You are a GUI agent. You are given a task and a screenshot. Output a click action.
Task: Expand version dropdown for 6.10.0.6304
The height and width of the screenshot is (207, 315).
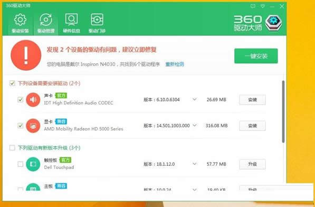(x=195, y=99)
